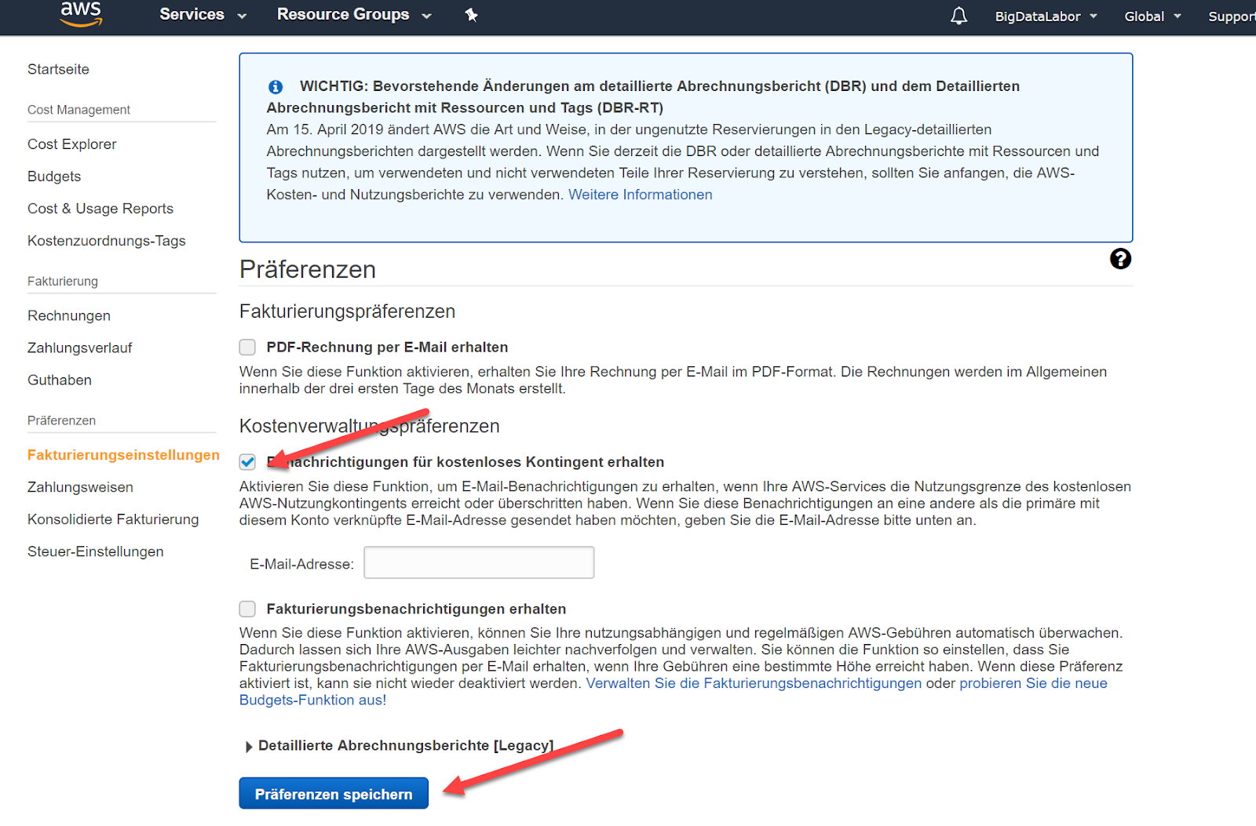Open the notifications bell icon
Viewport: 1256px width, 826px height.
958,16
